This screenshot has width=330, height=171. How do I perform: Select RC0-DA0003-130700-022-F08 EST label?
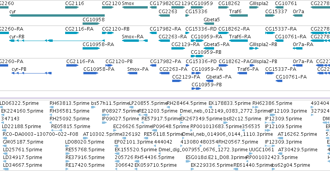pyautogui.click(x=40, y=134)
